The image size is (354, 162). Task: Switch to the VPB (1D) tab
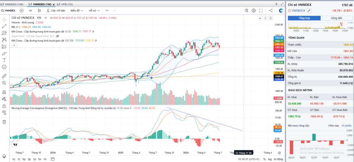pyautogui.click(x=65, y=4)
